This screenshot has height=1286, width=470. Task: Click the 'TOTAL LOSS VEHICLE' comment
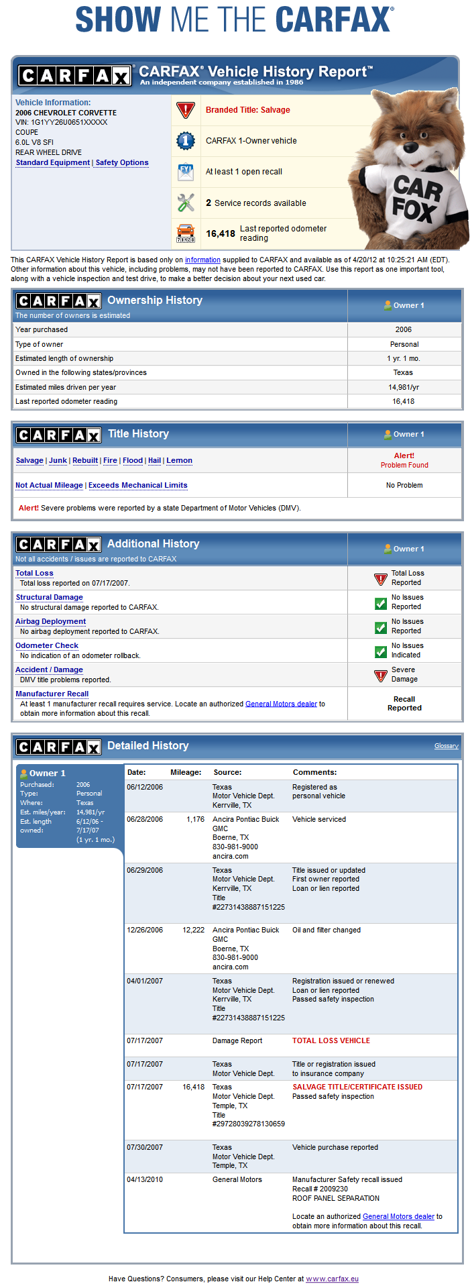(331, 1040)
